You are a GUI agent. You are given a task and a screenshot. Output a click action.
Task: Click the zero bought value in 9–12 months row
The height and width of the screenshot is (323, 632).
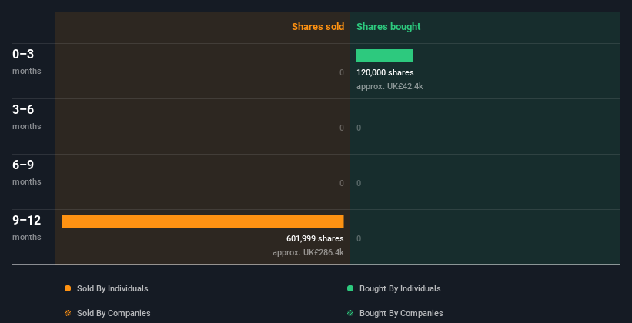(359, 238)
